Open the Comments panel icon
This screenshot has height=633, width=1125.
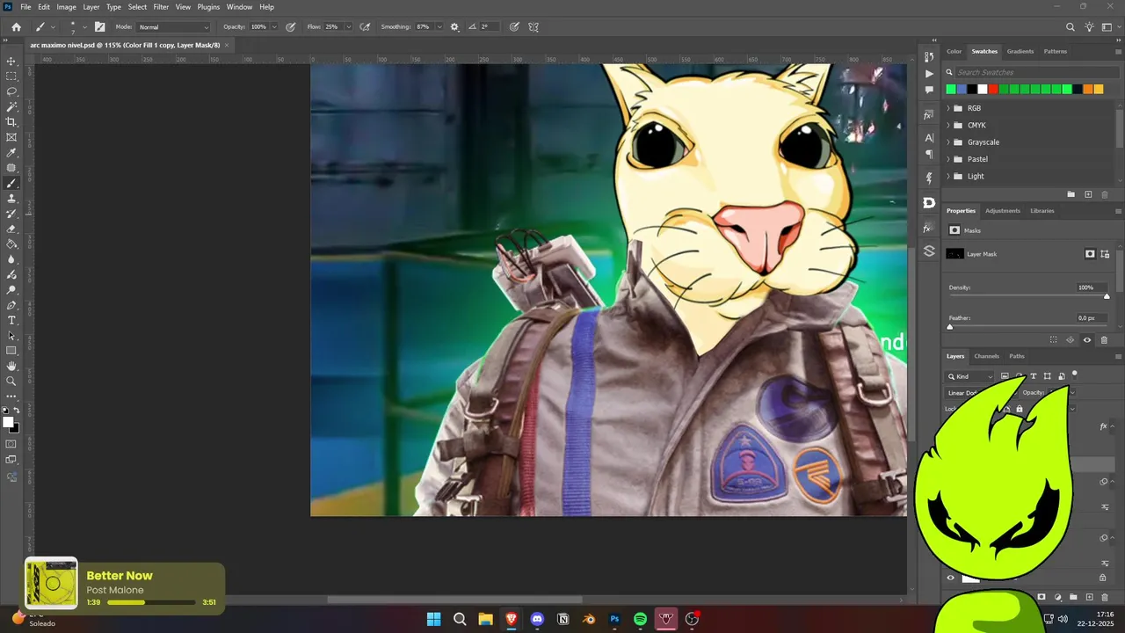[x=929, y=90]
